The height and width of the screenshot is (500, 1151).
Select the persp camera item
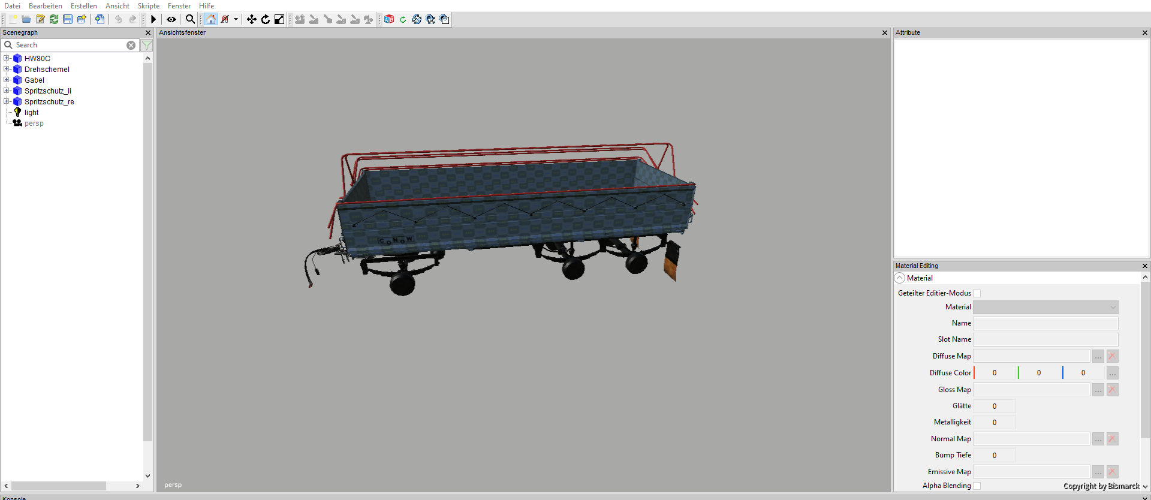pyautogui.click(x=34, y=124)
